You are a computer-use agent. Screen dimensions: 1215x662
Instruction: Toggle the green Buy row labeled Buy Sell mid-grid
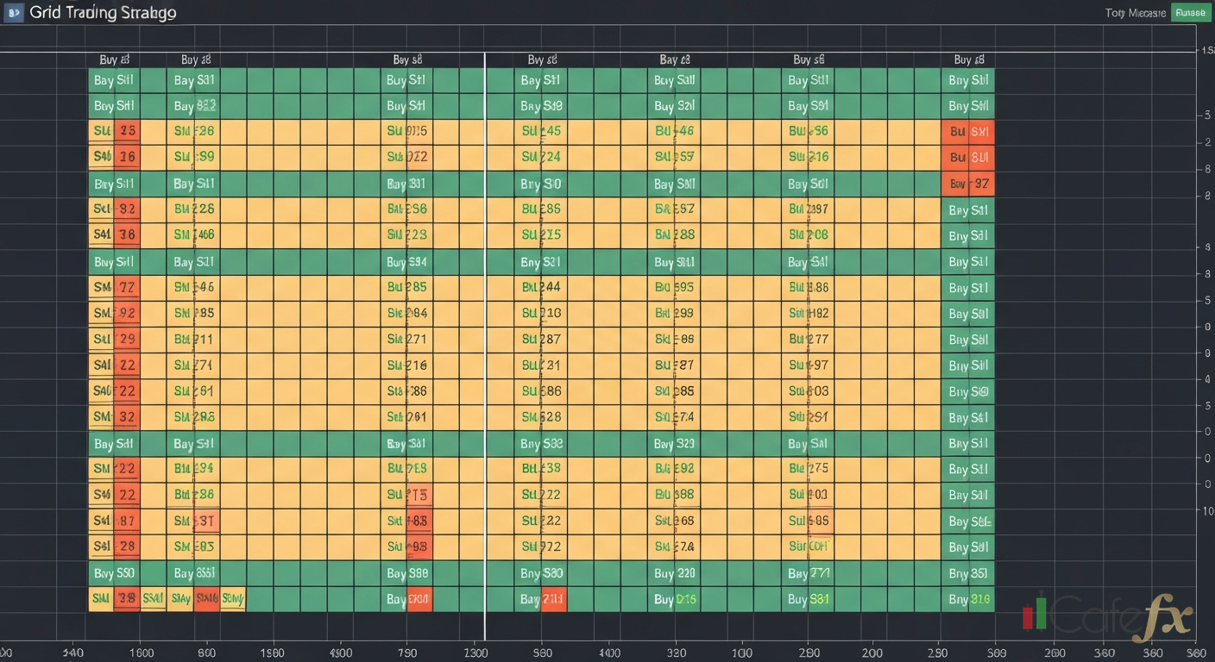coord(113,443)
